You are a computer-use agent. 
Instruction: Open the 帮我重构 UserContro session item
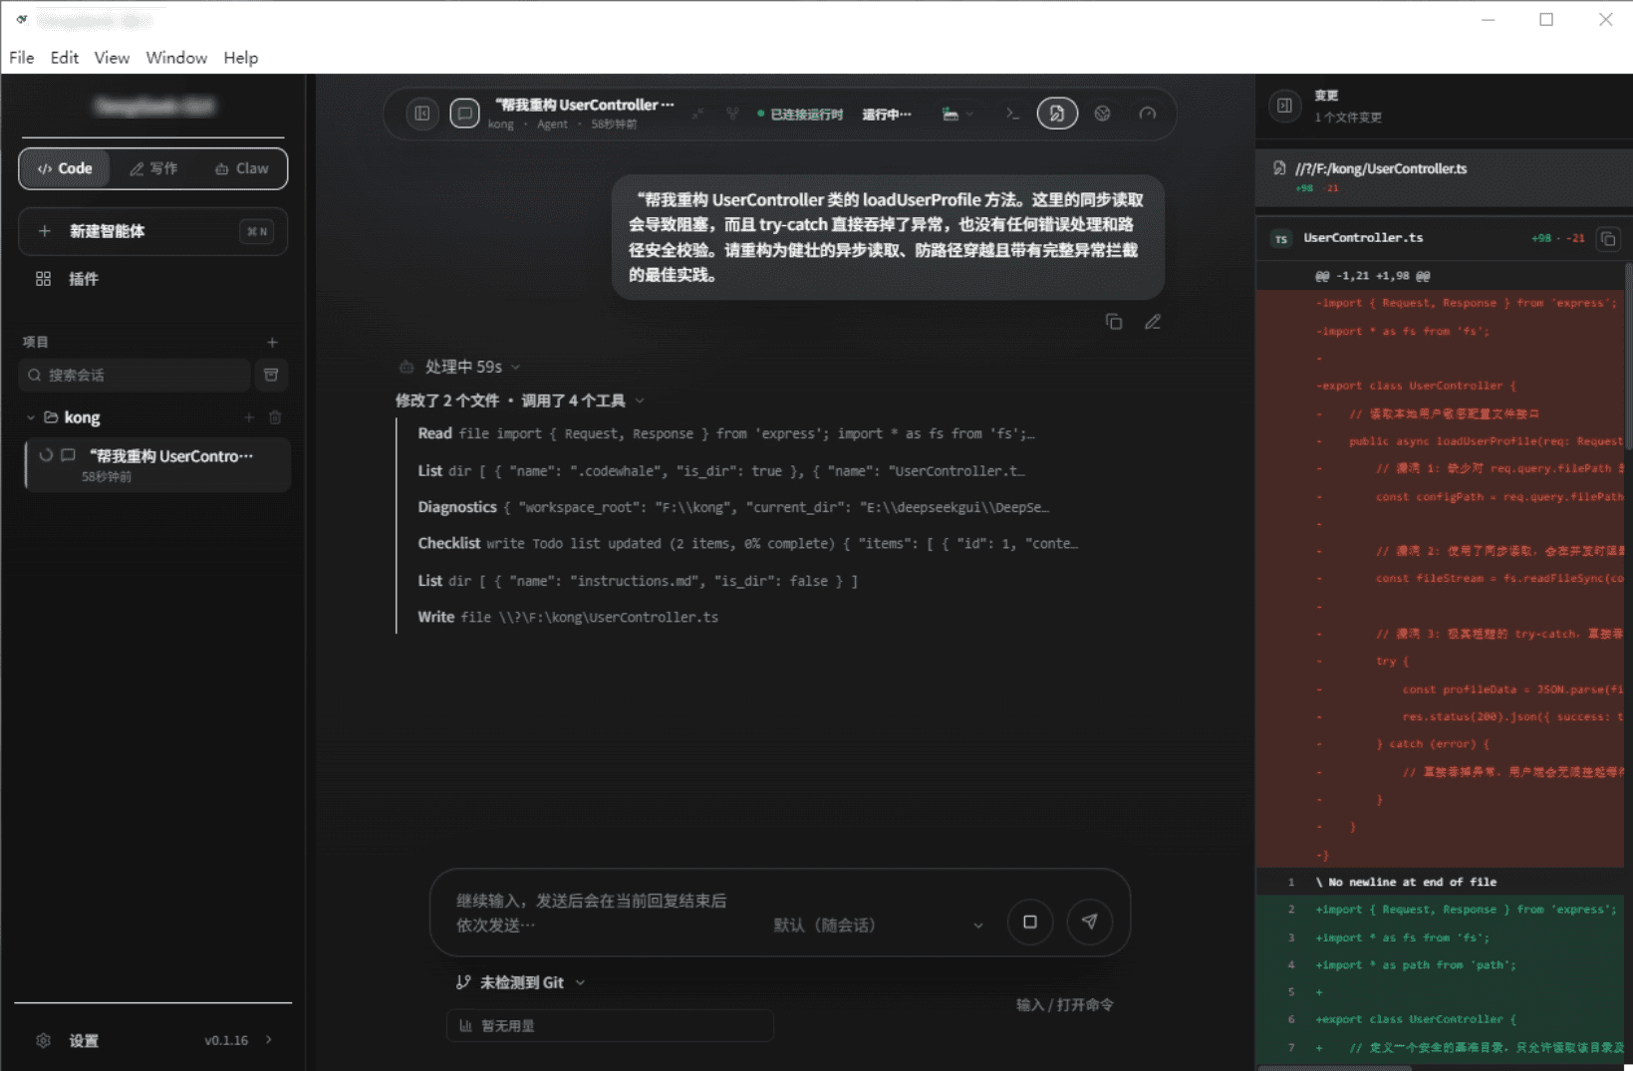tap(159, 465)
